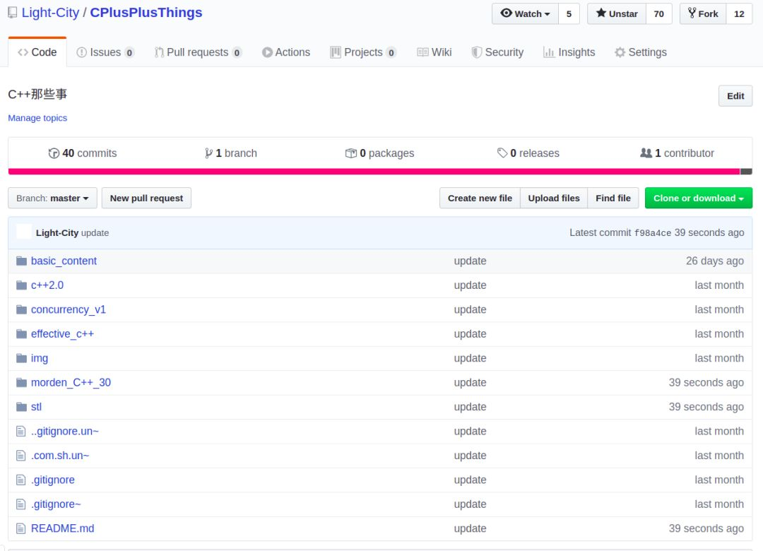Click update commit message for img row
The width and height of the screenshot is (763, 551).
tap(470, 358)
